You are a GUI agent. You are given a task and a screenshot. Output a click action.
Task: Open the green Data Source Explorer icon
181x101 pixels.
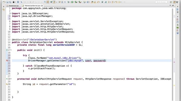coord(178,27)
